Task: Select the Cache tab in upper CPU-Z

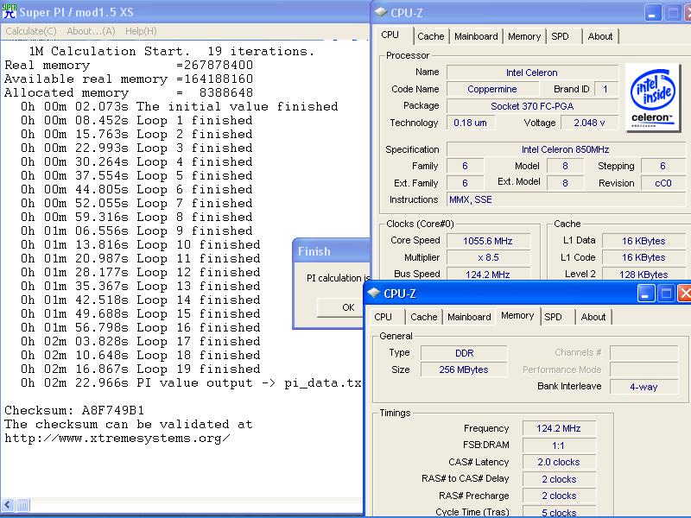Action: (430, 36)
